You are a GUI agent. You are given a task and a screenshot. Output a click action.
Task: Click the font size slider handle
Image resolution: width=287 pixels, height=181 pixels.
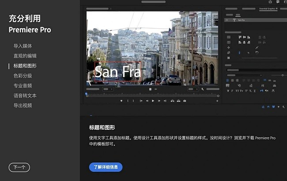[x=282, y=75]
